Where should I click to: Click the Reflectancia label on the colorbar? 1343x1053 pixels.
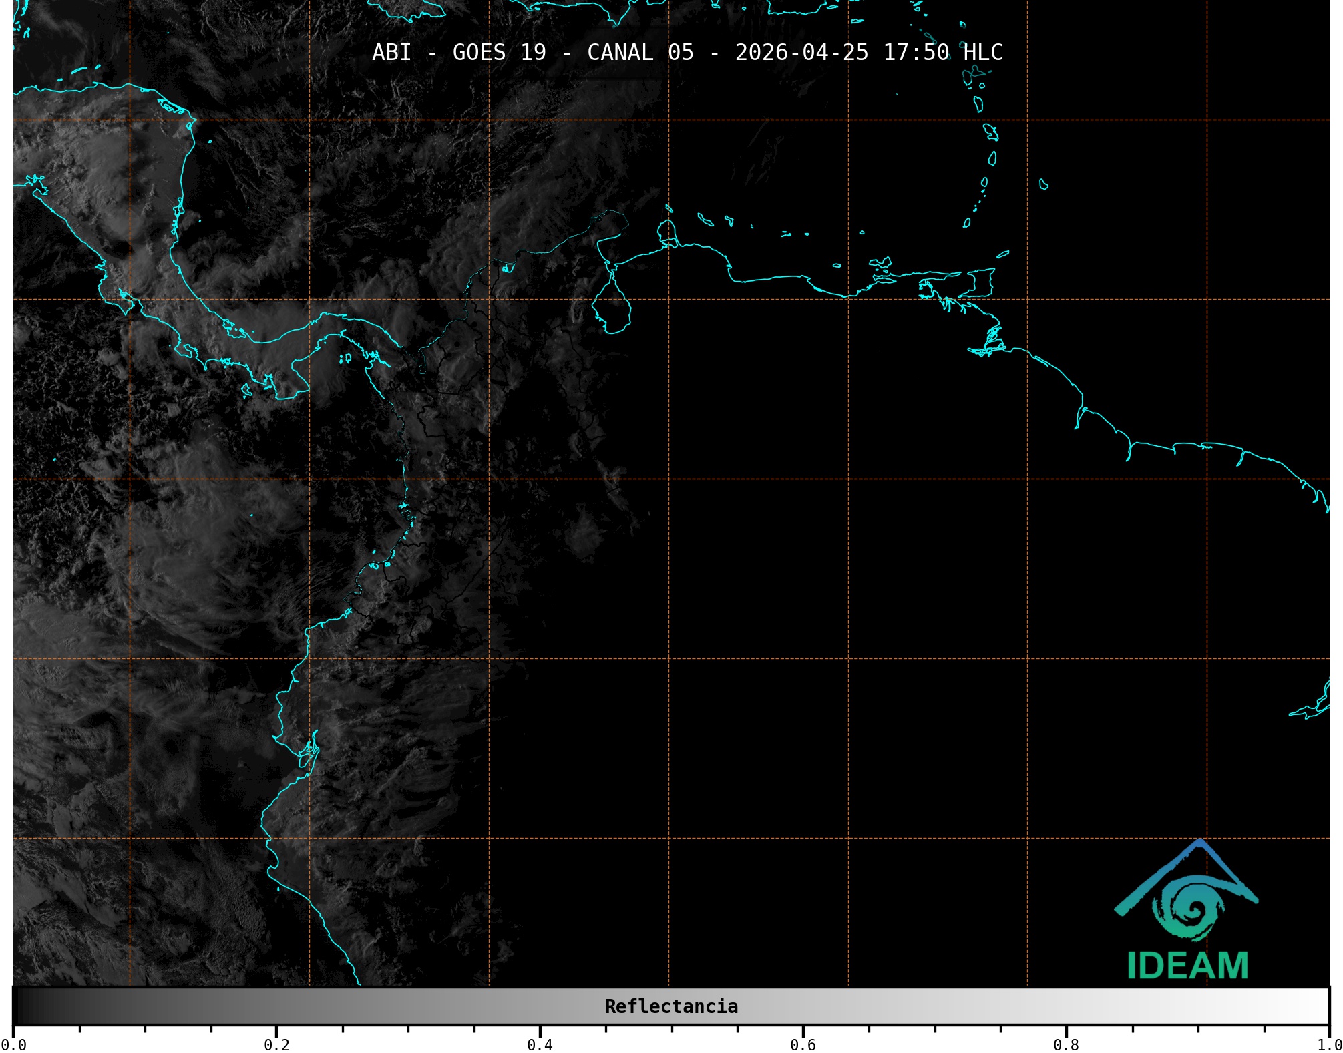click(x=671, y=1006)
